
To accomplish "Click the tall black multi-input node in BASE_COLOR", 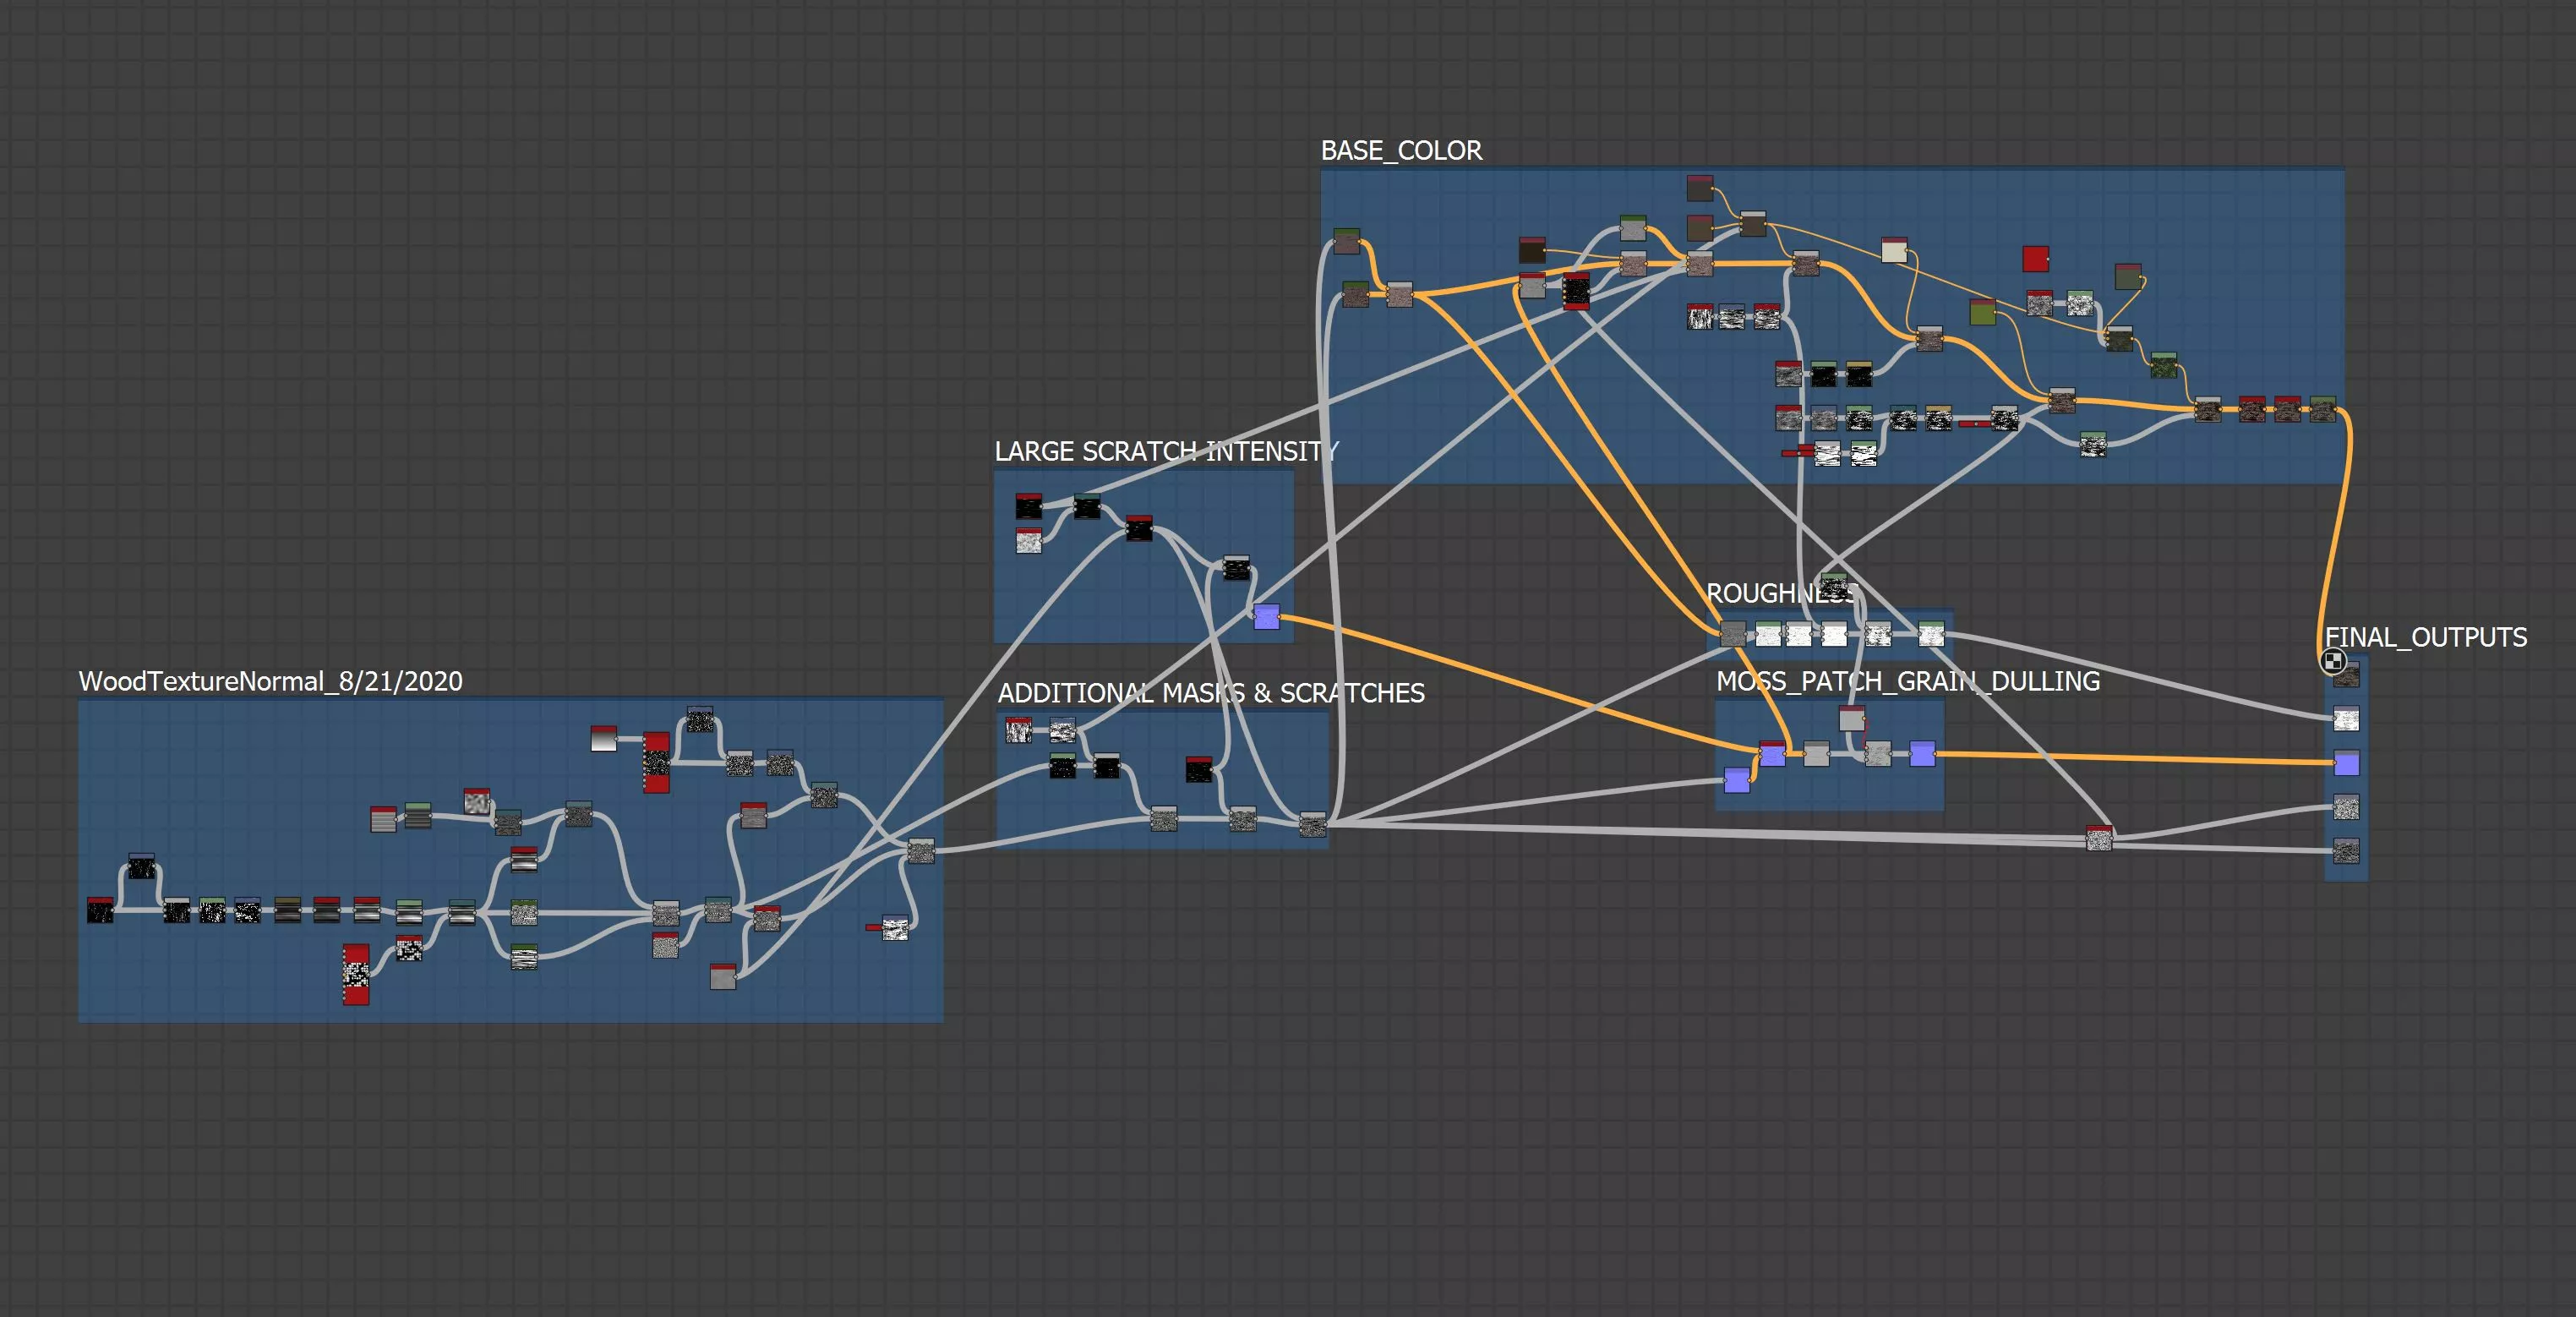I will 1576,291.
